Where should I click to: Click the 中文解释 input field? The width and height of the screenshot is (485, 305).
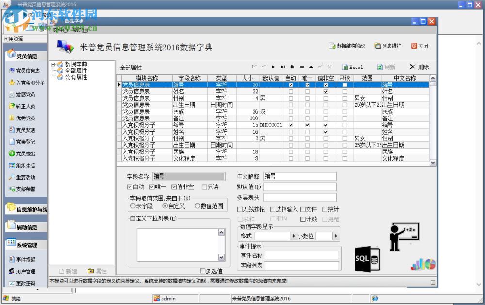pyautogui.click(x=300, y=176)
